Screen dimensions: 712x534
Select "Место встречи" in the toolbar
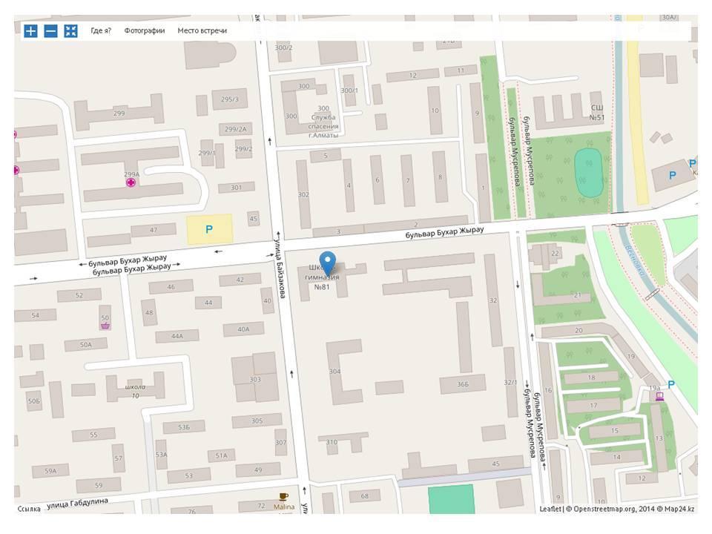(x=202, y=30)
